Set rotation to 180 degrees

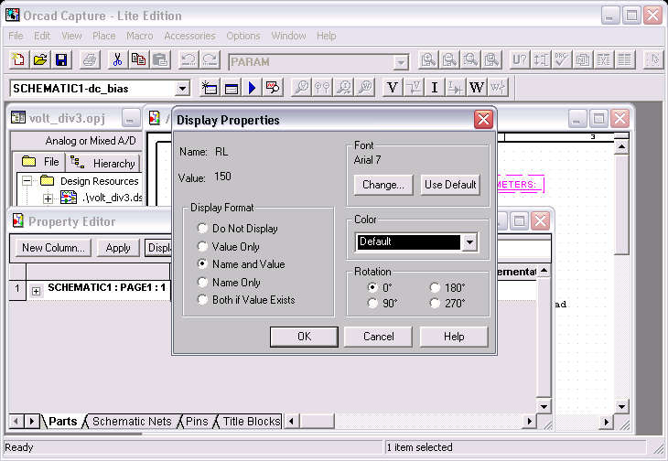[x=435, y=287]
